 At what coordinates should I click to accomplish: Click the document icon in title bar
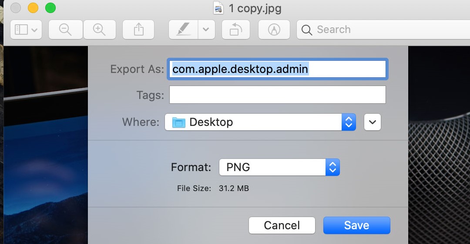pyautogui.click(x=218, y=8)
